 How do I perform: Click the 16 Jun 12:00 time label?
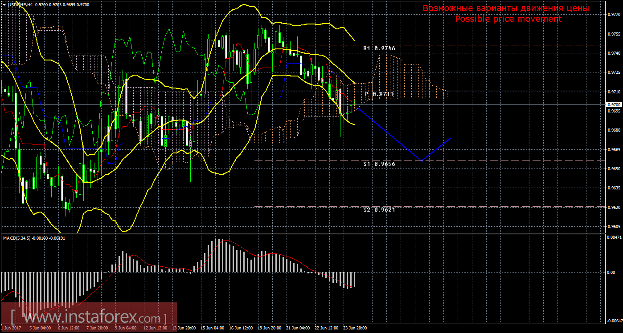(x=241, y=328)
